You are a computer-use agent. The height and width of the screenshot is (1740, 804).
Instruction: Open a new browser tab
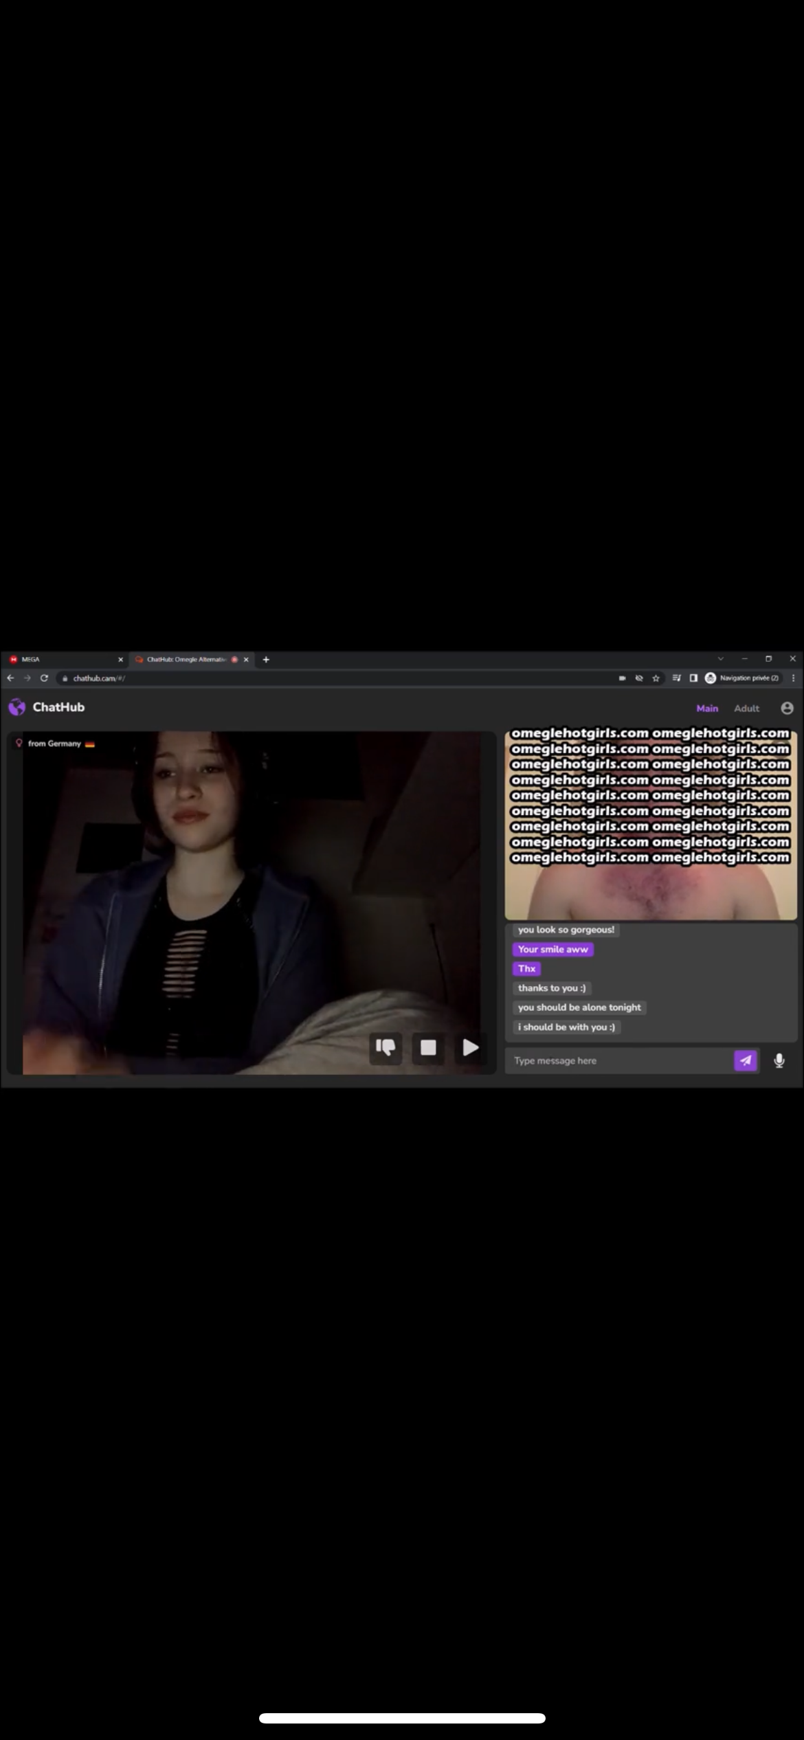point(266,660)
